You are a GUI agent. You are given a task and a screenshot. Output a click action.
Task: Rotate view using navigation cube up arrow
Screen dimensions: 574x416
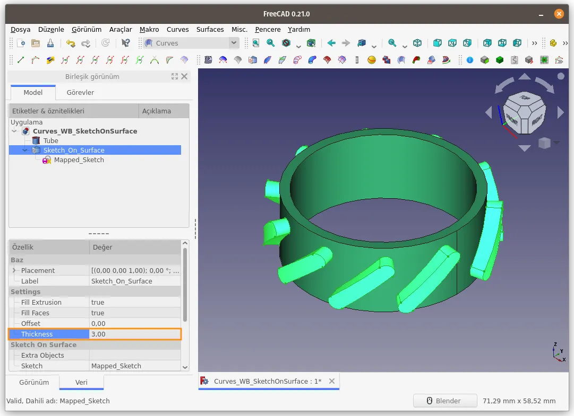[x=525, y=76]
